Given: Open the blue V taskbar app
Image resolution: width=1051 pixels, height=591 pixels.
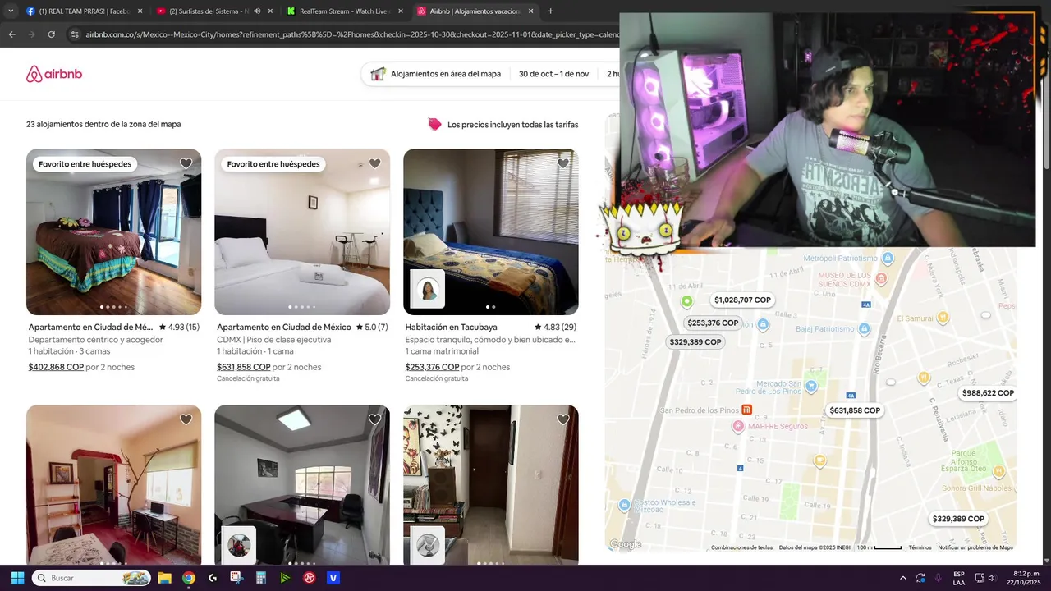Looking at the screenshot, I should 333,578.
